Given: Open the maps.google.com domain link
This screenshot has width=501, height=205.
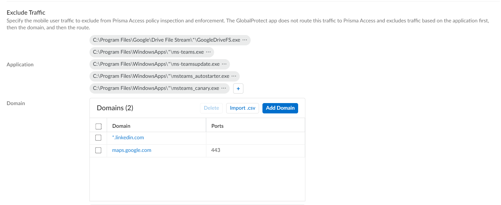Looking at the screenshot, I should [x=132, y=150].
